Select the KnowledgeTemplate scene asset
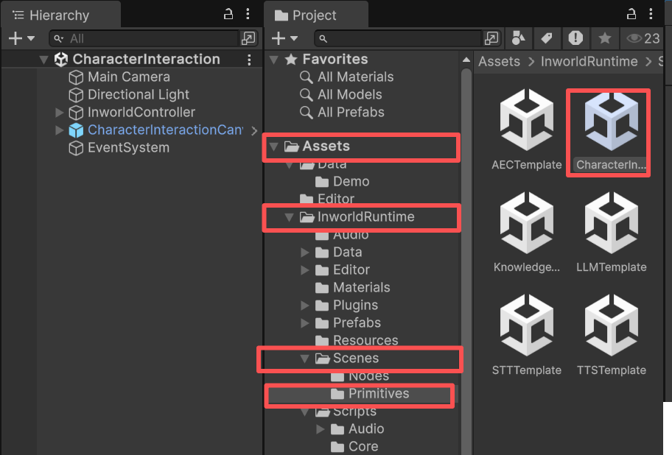The height and width of the screenshot is (455, 672). point(527,232)
